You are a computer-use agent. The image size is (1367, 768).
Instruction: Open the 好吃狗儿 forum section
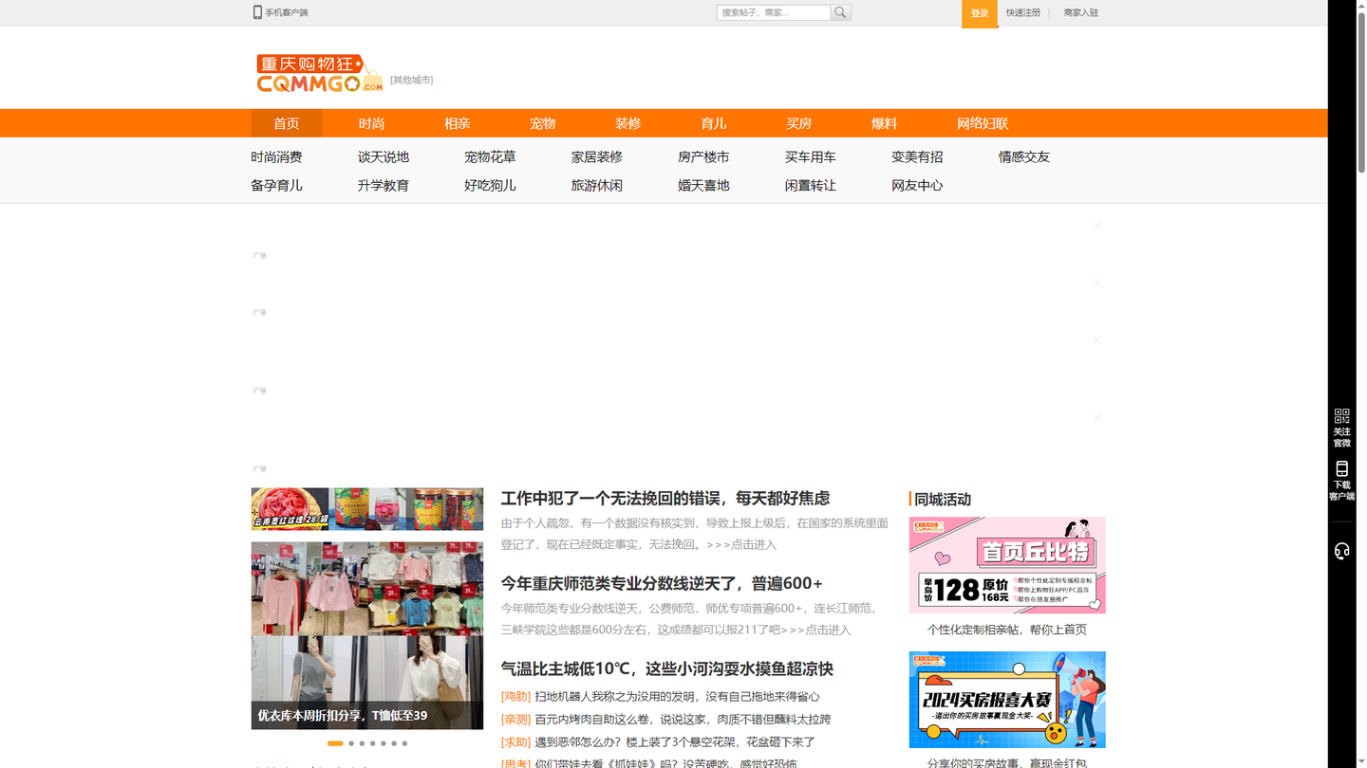point(490,186)
